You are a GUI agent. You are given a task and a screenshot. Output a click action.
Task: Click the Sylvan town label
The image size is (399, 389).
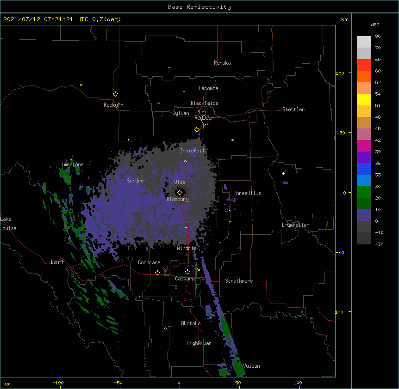pos(181,113)
